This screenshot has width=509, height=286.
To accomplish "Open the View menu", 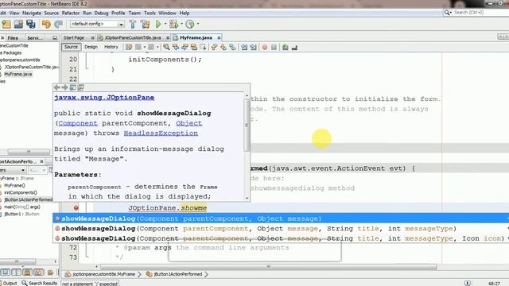I will 14,13.
